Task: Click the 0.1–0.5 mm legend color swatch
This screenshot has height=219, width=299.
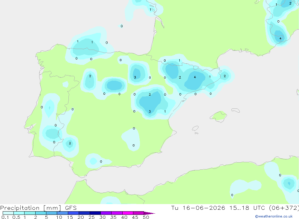Action: (x=8, y=213)
